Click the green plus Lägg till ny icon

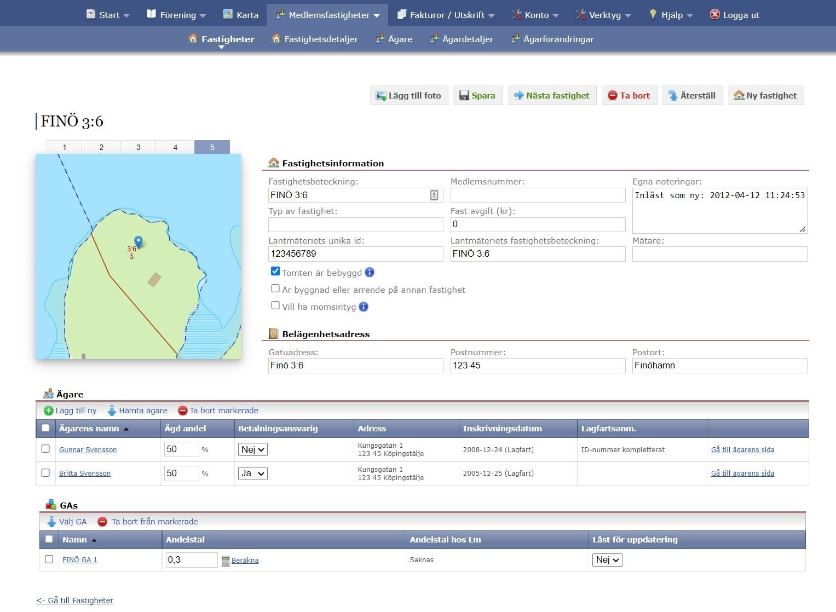coord(49,411)
